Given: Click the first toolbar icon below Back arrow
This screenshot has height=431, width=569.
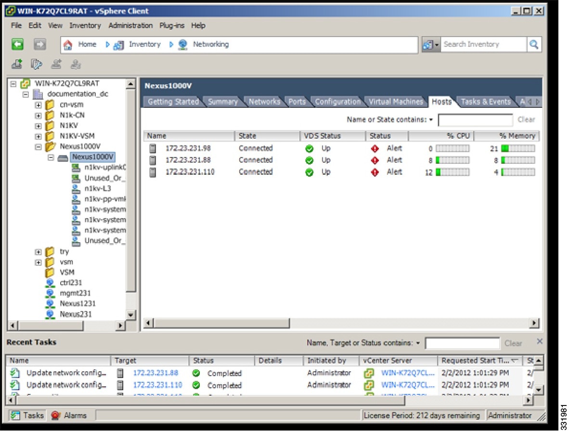Looking at the screenshot, I should coord(17,64).
